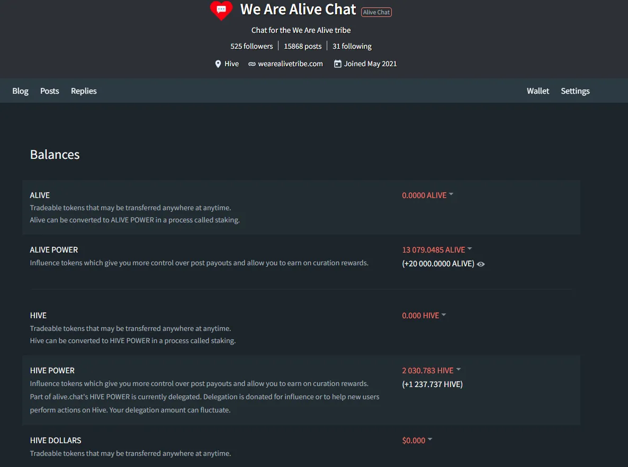Click the ALIVE token row label
The image size is (628, 467).
click(x=40, y=195)
